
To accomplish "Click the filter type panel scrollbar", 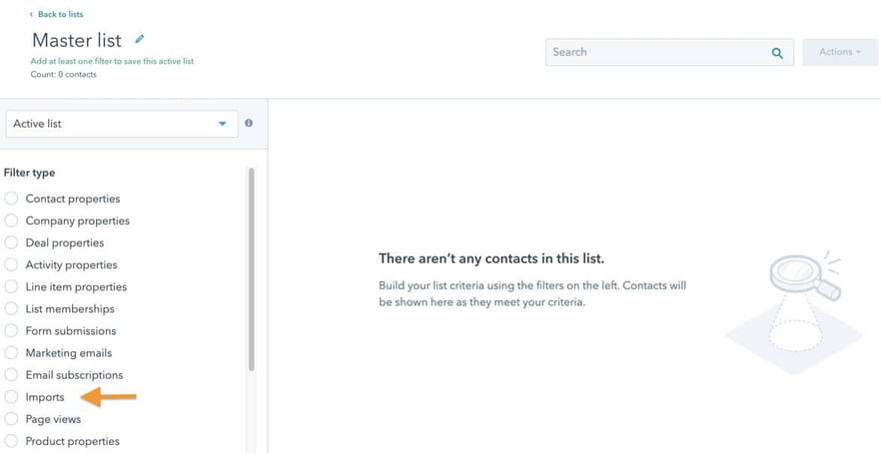I will point(251,269).
